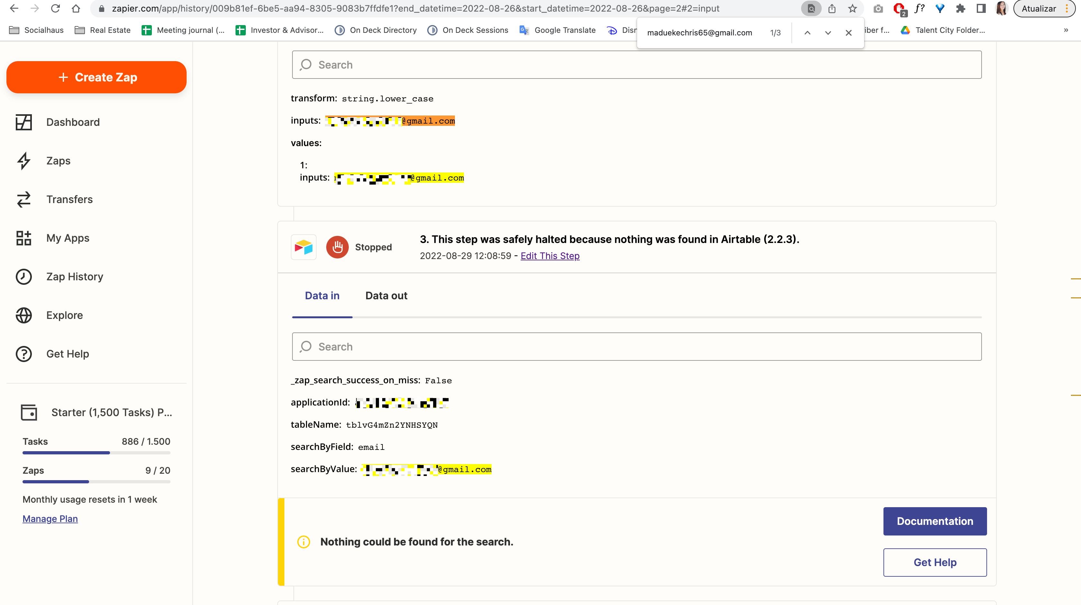Viewport: 1081px width, 605px height.
Task: Open the Investor & Advisor bookmark
Action: point(280,30)
